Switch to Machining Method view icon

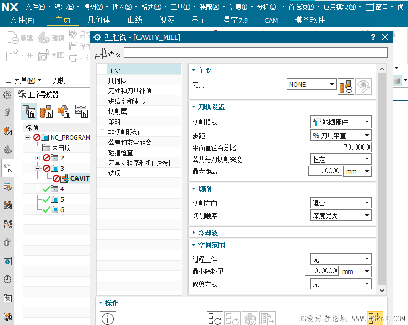click(81, 111)
